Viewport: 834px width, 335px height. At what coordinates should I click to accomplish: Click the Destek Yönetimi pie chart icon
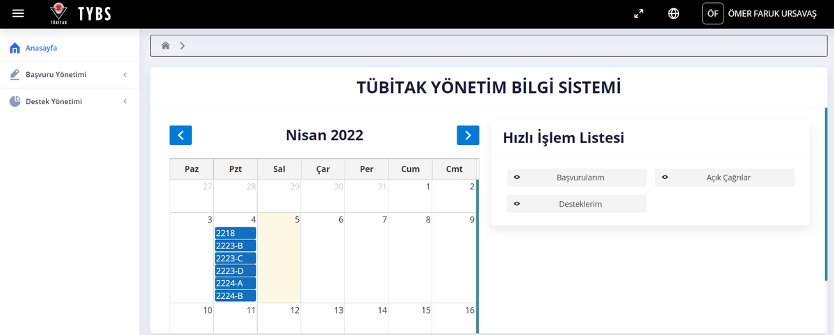[x=15, y=101]
